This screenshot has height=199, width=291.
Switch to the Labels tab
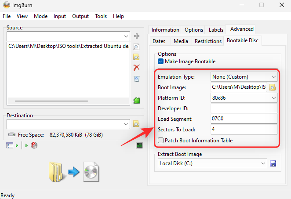216,30
